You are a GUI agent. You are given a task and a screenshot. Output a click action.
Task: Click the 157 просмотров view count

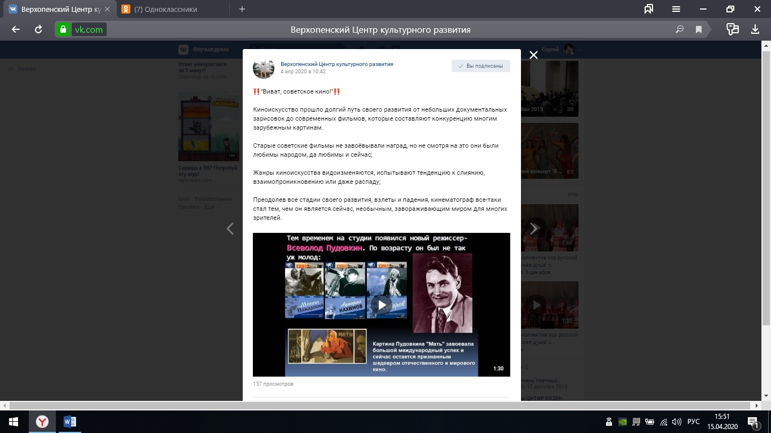pos(273,384)
